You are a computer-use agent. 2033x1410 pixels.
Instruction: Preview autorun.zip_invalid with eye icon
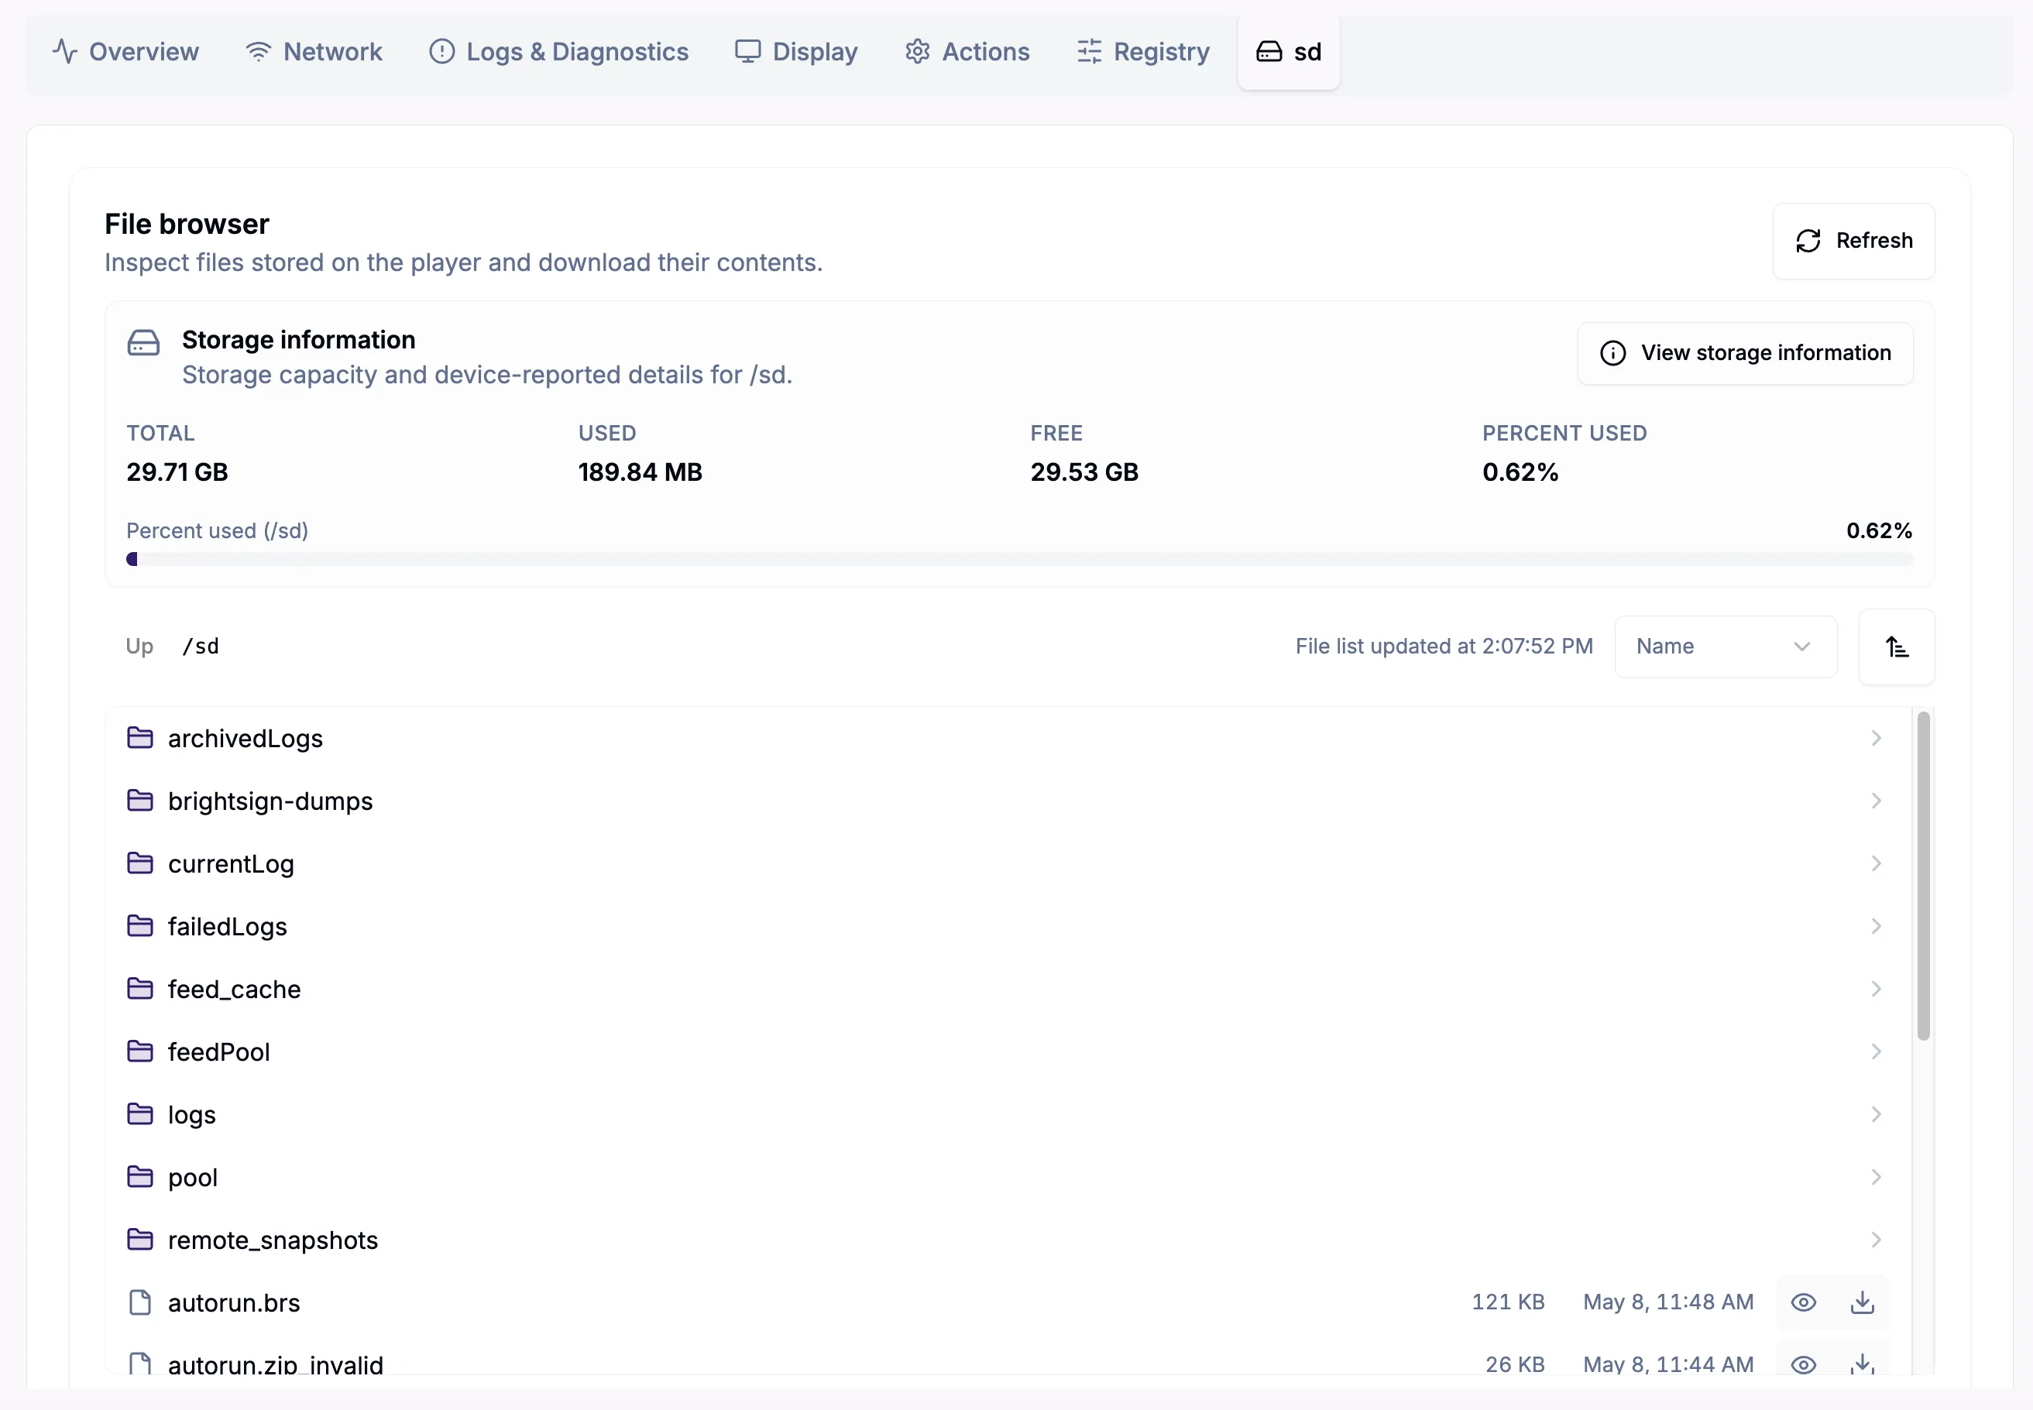pos(1803,1364)
